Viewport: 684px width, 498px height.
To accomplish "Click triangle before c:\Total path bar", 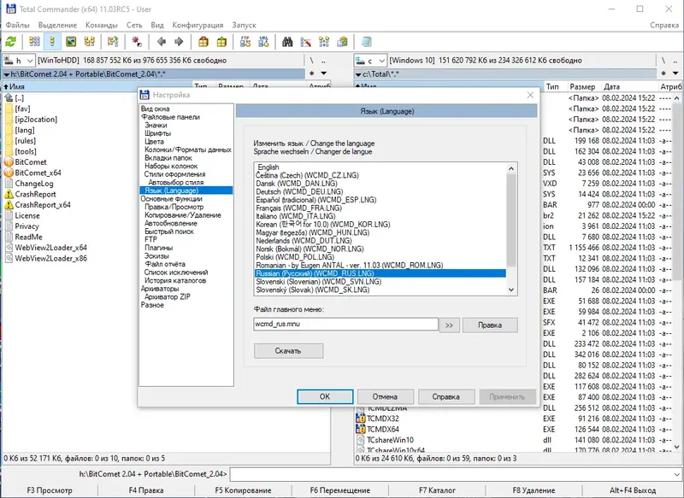I will point(358,74).
